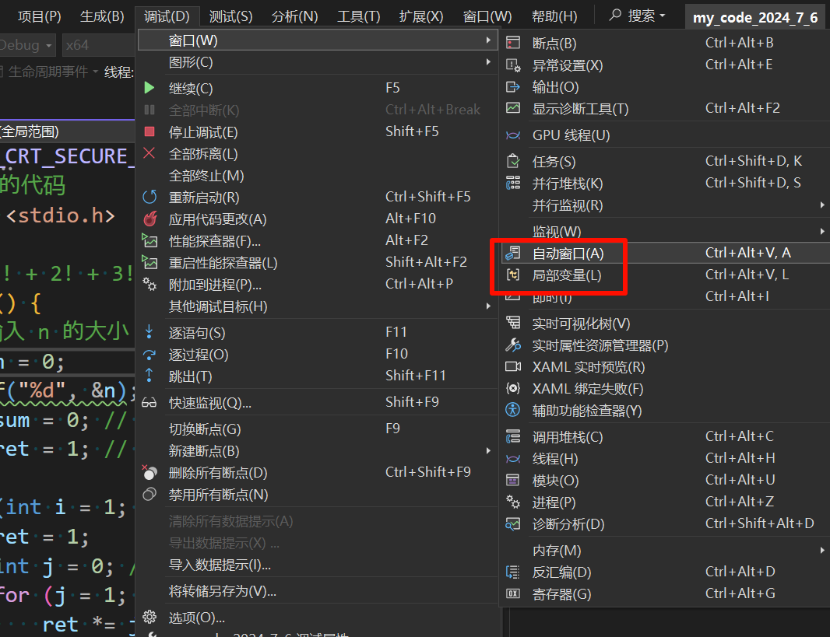This screenshot has height=637, width=830.
Task: Choose Toggle Breakpoint (切换断点) entry
Action: pos(205,429)
